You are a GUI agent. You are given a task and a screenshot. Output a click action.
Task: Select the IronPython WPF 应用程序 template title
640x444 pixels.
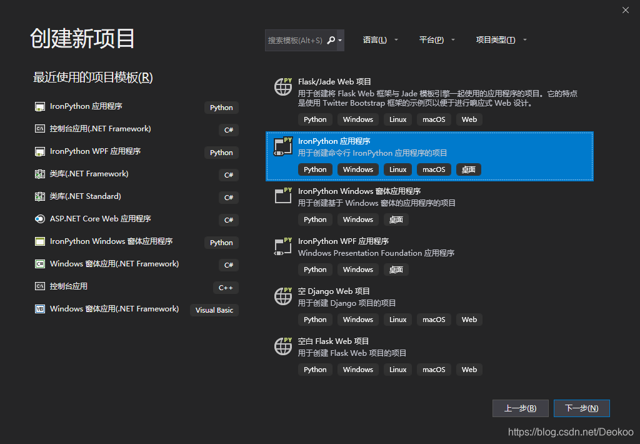click(x=343, y=241)
